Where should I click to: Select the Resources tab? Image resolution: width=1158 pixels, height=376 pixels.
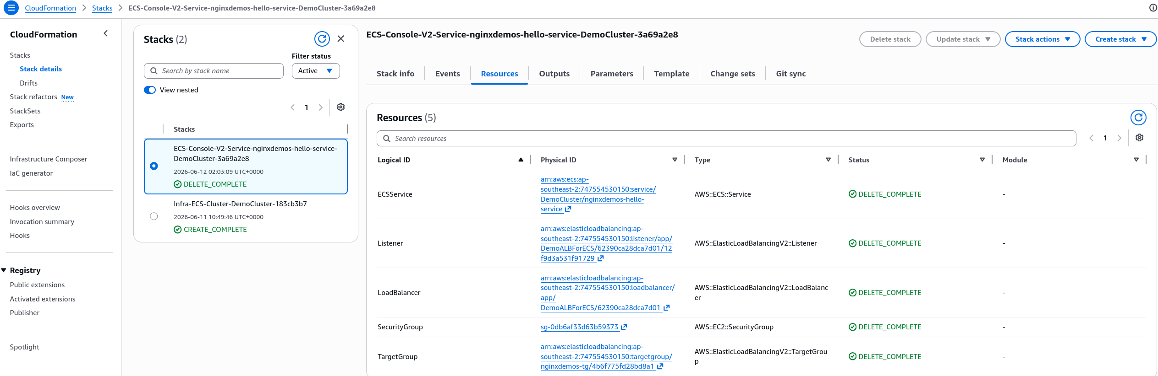(499, 74)
